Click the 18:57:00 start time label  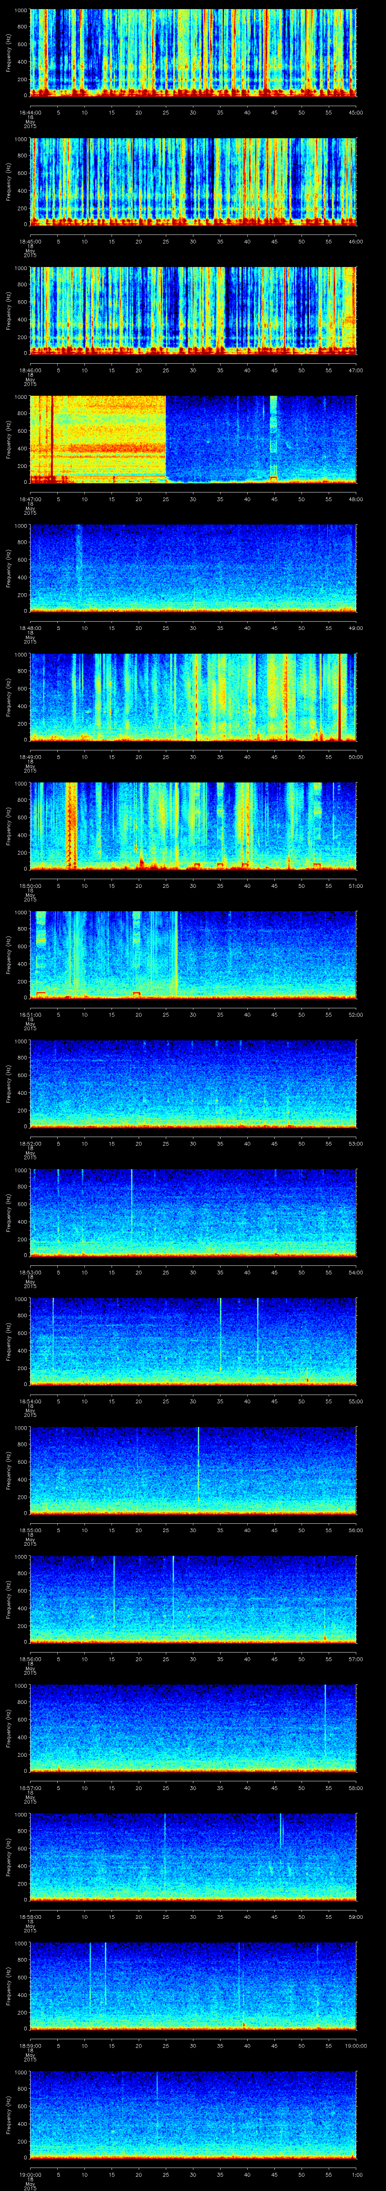coord(31,1788)
